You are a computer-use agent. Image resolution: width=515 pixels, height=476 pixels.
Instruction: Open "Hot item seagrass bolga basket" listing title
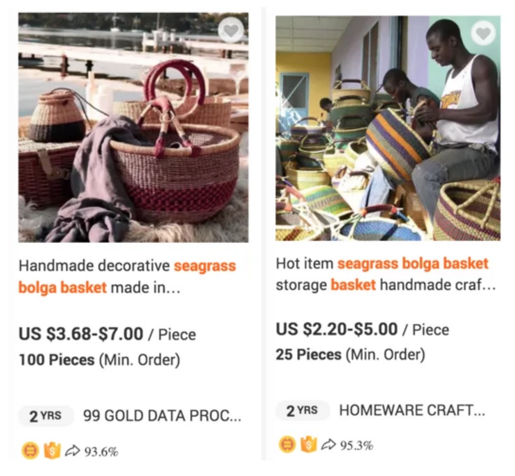pyautogui.click(x=382, y=274)
